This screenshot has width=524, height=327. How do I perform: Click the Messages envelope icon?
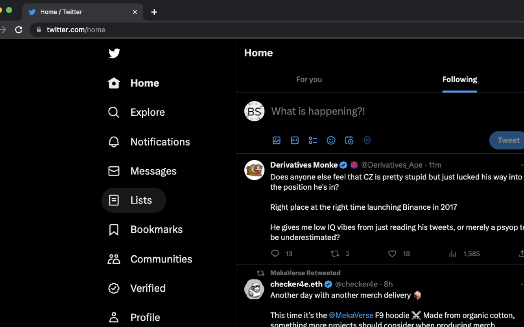pos(114,171)
